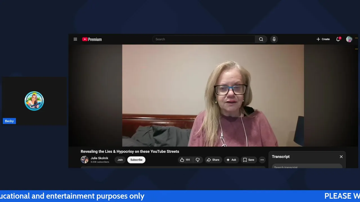Dislike the video

tap(198, 160)
